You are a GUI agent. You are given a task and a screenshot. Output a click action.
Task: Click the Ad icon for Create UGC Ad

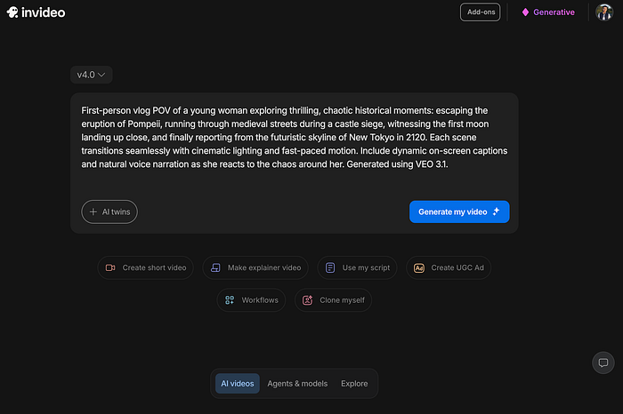click(419, 267)
